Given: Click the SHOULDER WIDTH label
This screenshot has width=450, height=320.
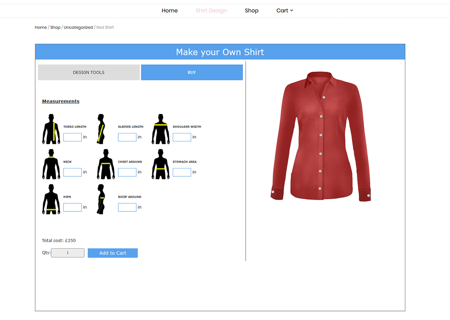Looking at the screenshot, I should click(187, 127).
